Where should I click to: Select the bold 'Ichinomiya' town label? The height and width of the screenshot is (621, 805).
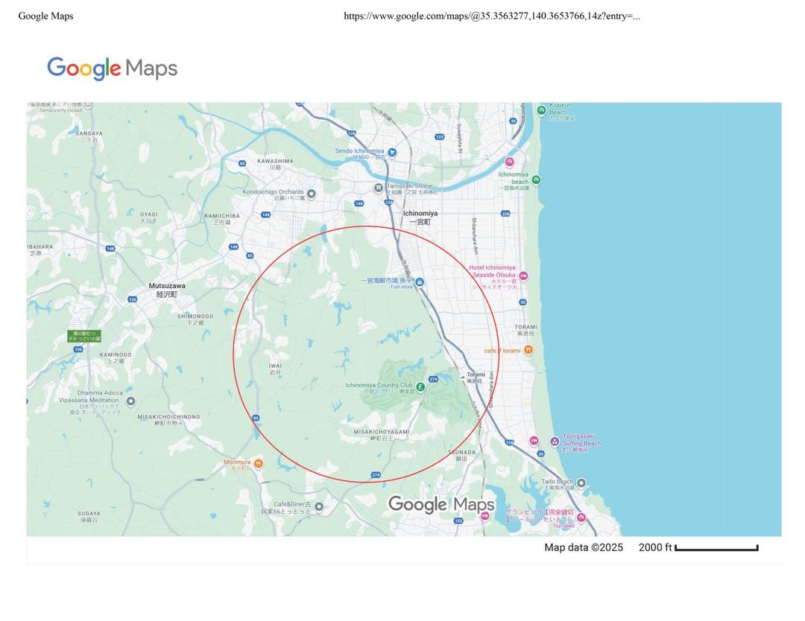point(420,213)
